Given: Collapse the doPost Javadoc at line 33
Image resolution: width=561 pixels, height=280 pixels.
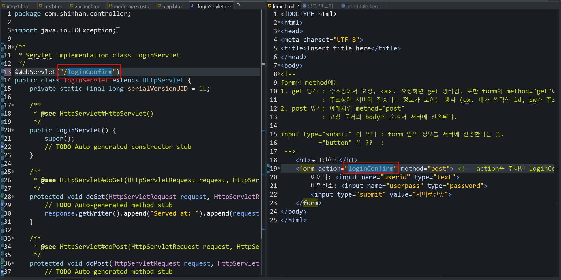Looking at the screenshot, I should point(13,238).
